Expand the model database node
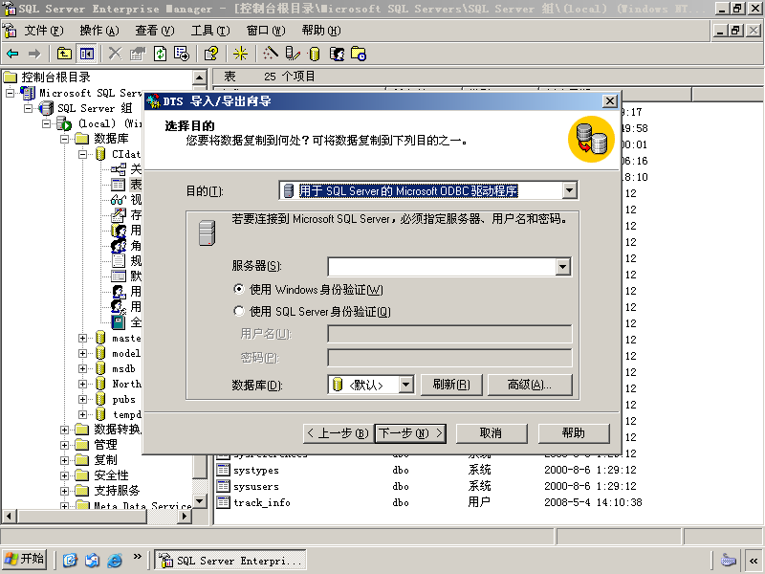 click(x=82, y=353)
